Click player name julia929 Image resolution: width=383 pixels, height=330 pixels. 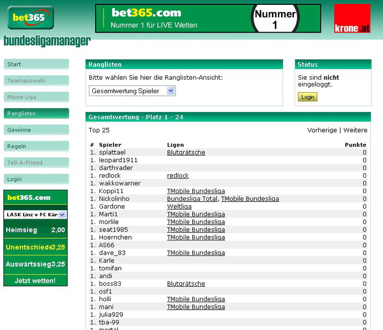click(x=111, y=315)
